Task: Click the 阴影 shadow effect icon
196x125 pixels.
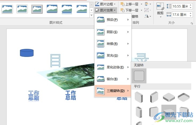Action: (x=101, y=32)
